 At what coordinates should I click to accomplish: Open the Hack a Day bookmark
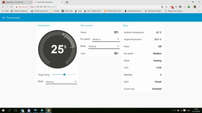(67, 11)
